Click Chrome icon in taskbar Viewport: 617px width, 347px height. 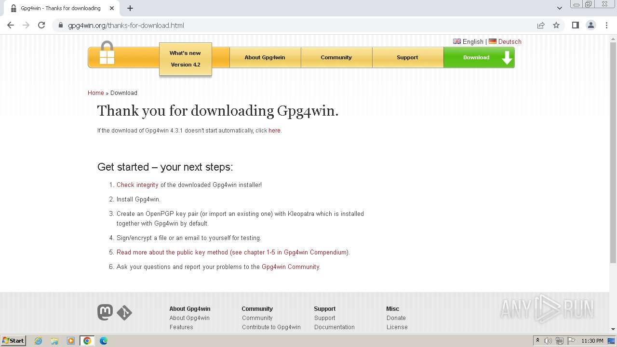(87, 341)
